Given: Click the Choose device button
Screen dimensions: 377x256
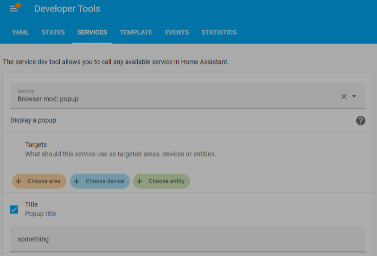Looking at the screenshot, I should tap(100, 181).
